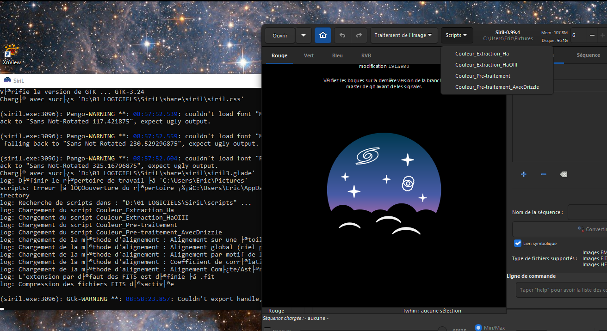
Task: Decrease thread count with minus button
Action: click(x=592, y=35)
